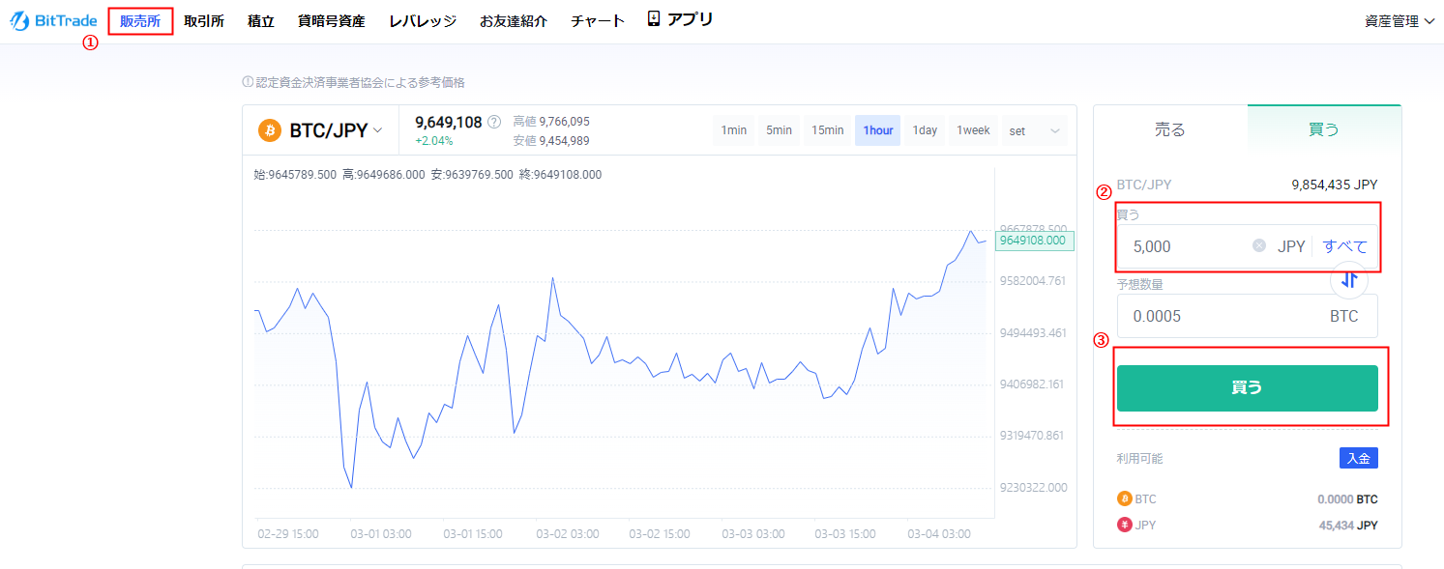Switch to the 買う (buy) tab
This screenshot has height=569, width=1444.
point(1324,129)
